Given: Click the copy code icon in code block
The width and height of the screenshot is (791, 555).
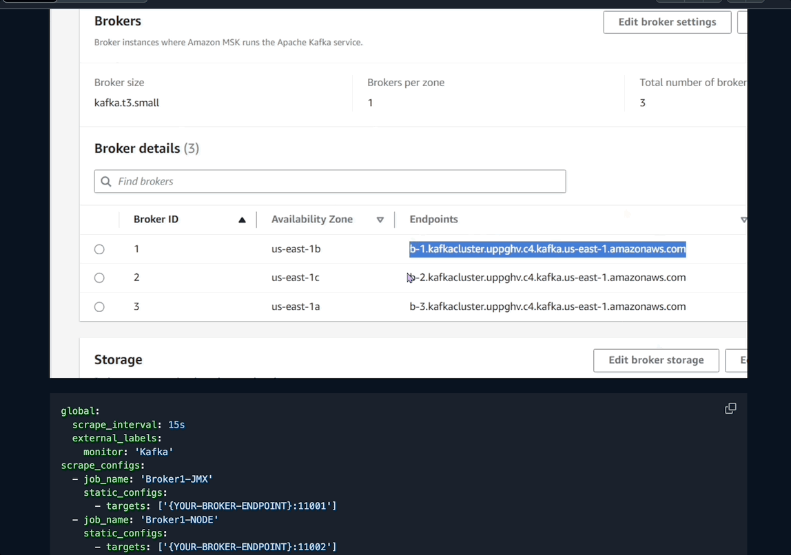Looking at the screenshot, I should (x=730, y=408).
